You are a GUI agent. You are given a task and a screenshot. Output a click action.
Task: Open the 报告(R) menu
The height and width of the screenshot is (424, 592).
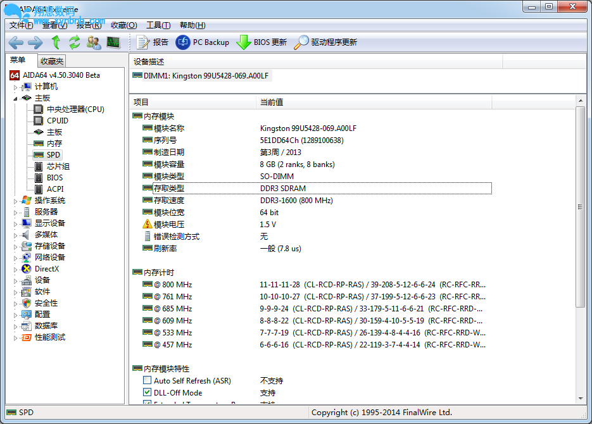click(x=89, y=25)
